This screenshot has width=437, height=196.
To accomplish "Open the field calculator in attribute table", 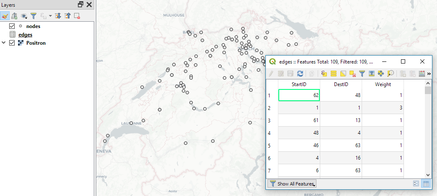I will [422, 74].
